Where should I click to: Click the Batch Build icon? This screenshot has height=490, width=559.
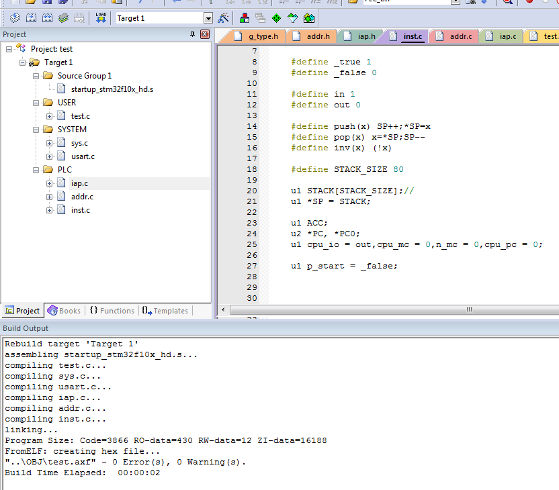63,18
